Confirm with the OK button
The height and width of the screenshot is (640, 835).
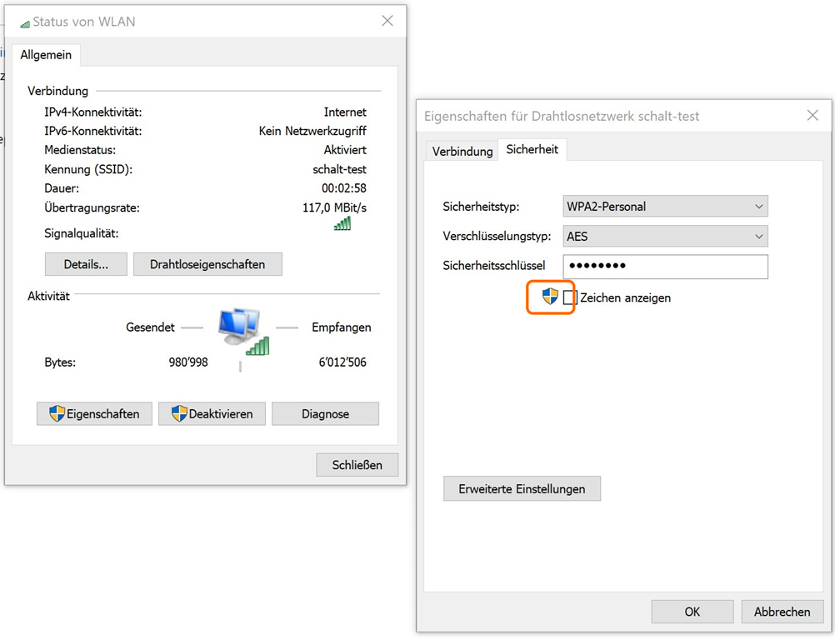(x=692, y=612)
